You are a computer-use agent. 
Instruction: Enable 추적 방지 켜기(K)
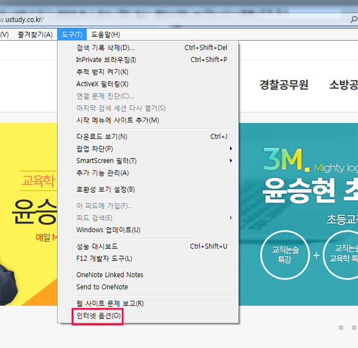point(102,72)
